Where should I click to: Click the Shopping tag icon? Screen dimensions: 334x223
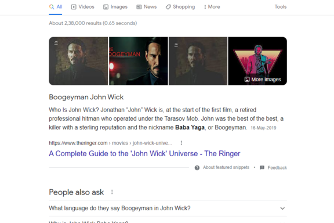point(168,7)
